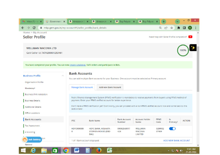220x155 pixels.
Task: Open Business Details in sidebar
Action: 32,101
